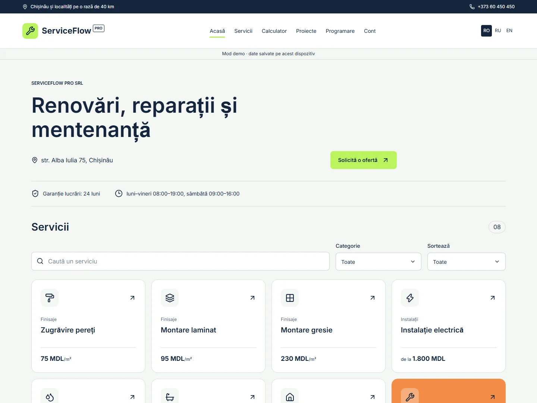Open the Cont page
Viewport: 537px width, 403px height.
point(370,31)
